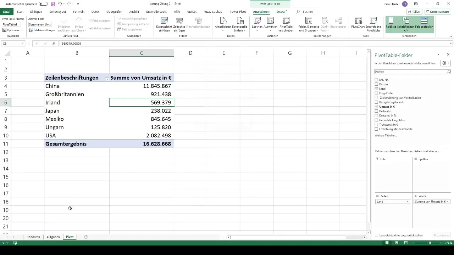
Task: Expand the Optionen dropdown
Action: 22,30
